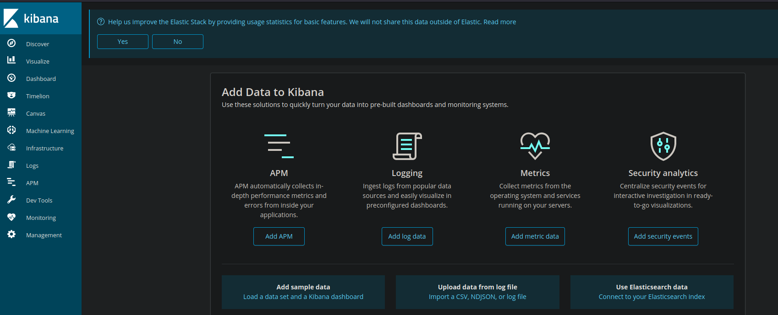This screenshot has height=315, width=778.
Task: Go to Logs in the sidebar
Action: point(32,166)
